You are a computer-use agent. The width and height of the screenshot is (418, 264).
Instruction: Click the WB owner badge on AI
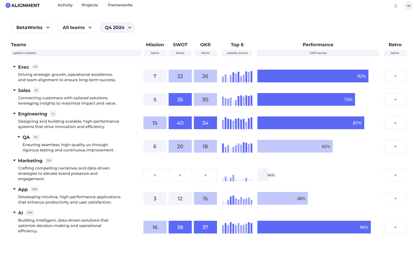(x=30, y=213)
